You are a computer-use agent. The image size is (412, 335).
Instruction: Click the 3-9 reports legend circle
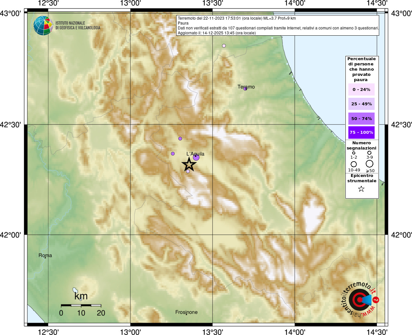tap(369, 153)
